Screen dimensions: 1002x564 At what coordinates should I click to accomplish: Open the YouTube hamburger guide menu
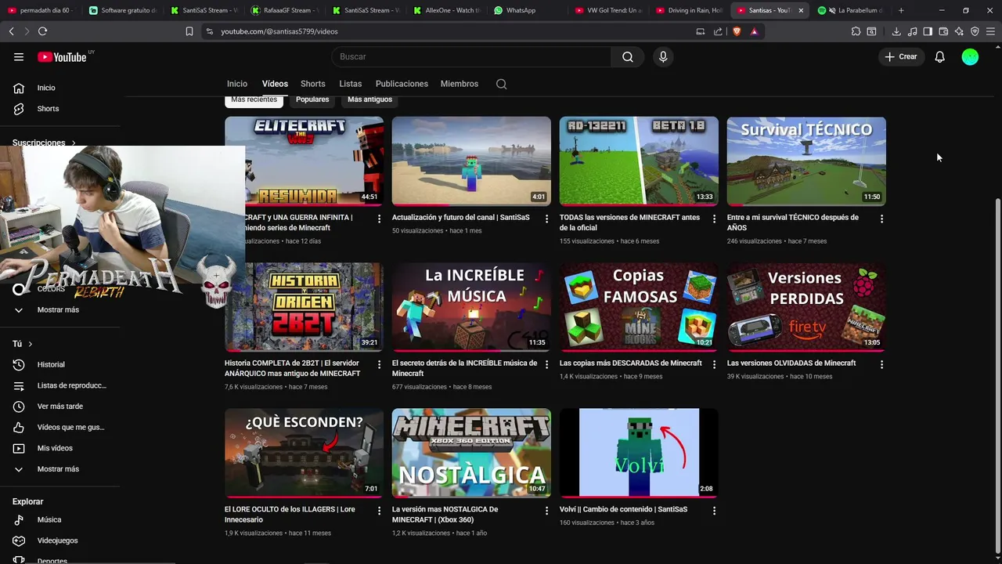tap(19, 56)
